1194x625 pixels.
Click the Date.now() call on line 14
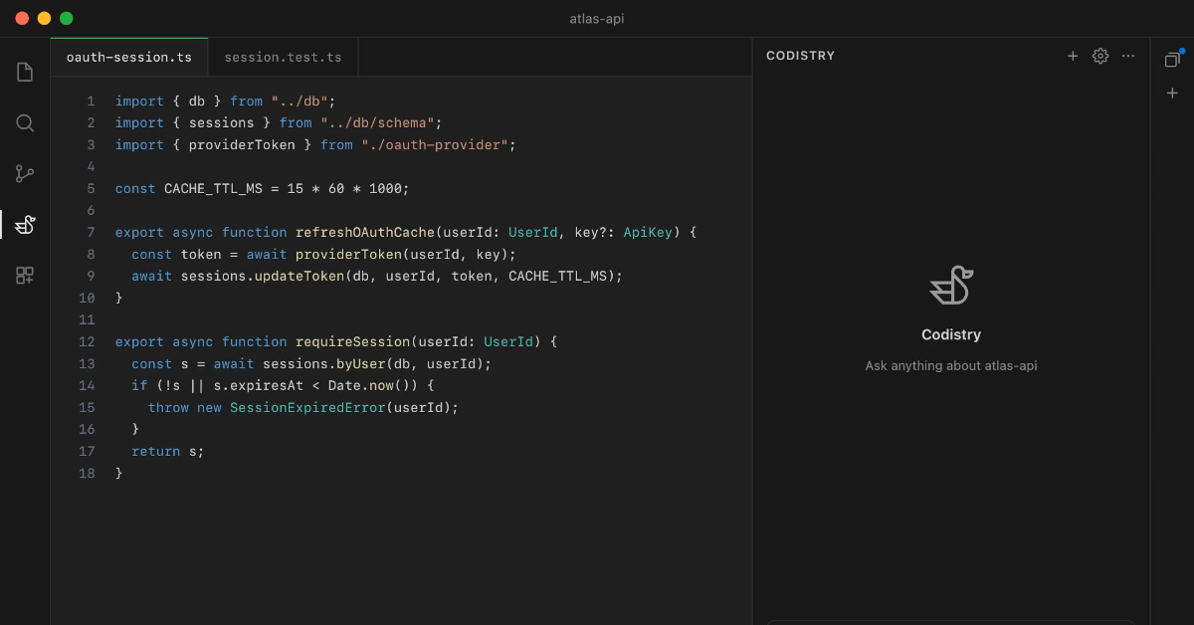coord(373,385)
